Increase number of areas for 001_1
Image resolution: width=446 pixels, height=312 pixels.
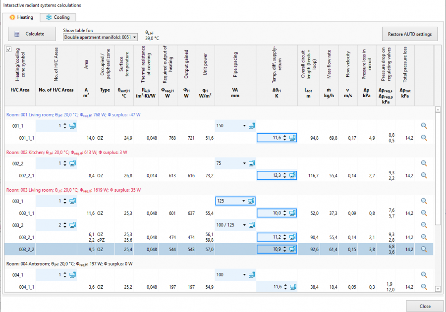coord(64,124)
